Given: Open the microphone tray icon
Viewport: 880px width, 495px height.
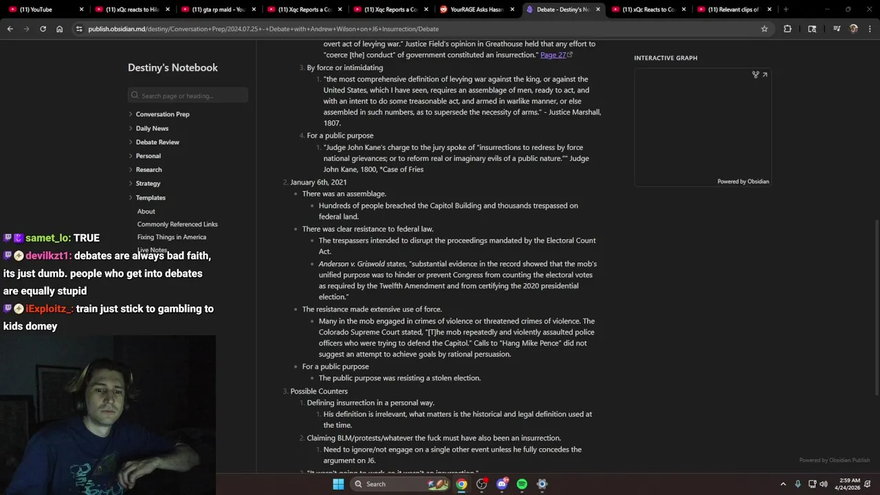Looking at the screenshot, I should click(x=797, y=484).
